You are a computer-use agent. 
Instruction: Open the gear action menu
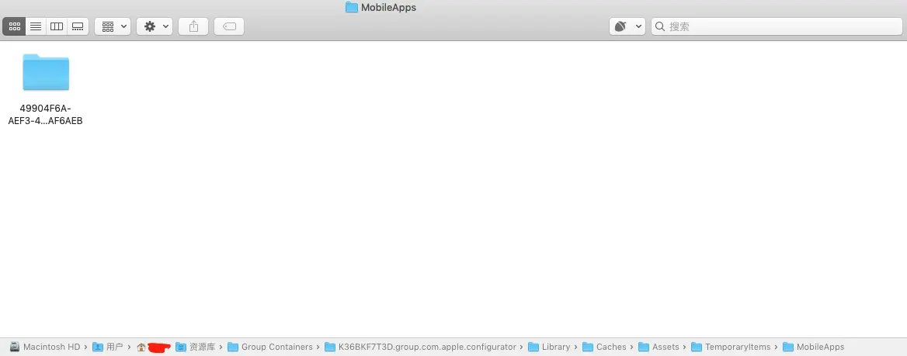tap(155, 26)
